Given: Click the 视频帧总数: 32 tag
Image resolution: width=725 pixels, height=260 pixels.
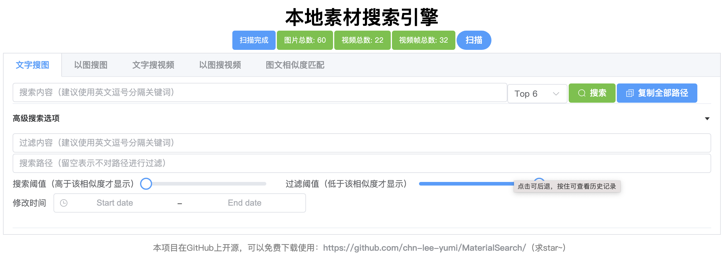Looking at the screenshot, I should point(424,40).
